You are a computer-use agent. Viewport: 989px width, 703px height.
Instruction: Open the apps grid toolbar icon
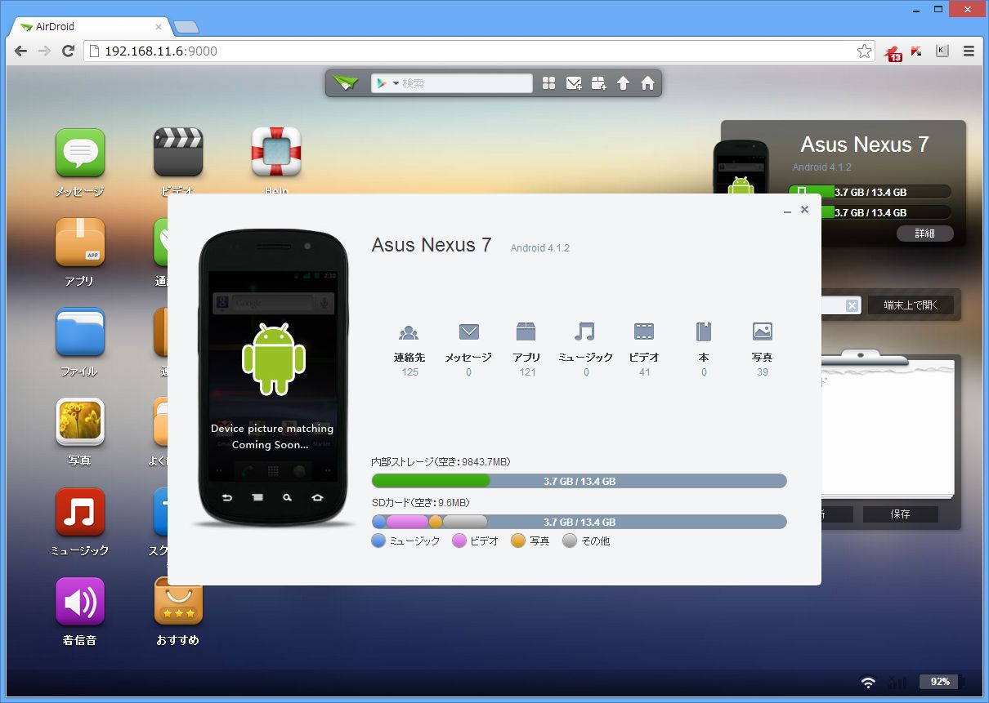[x=548, y=83]
